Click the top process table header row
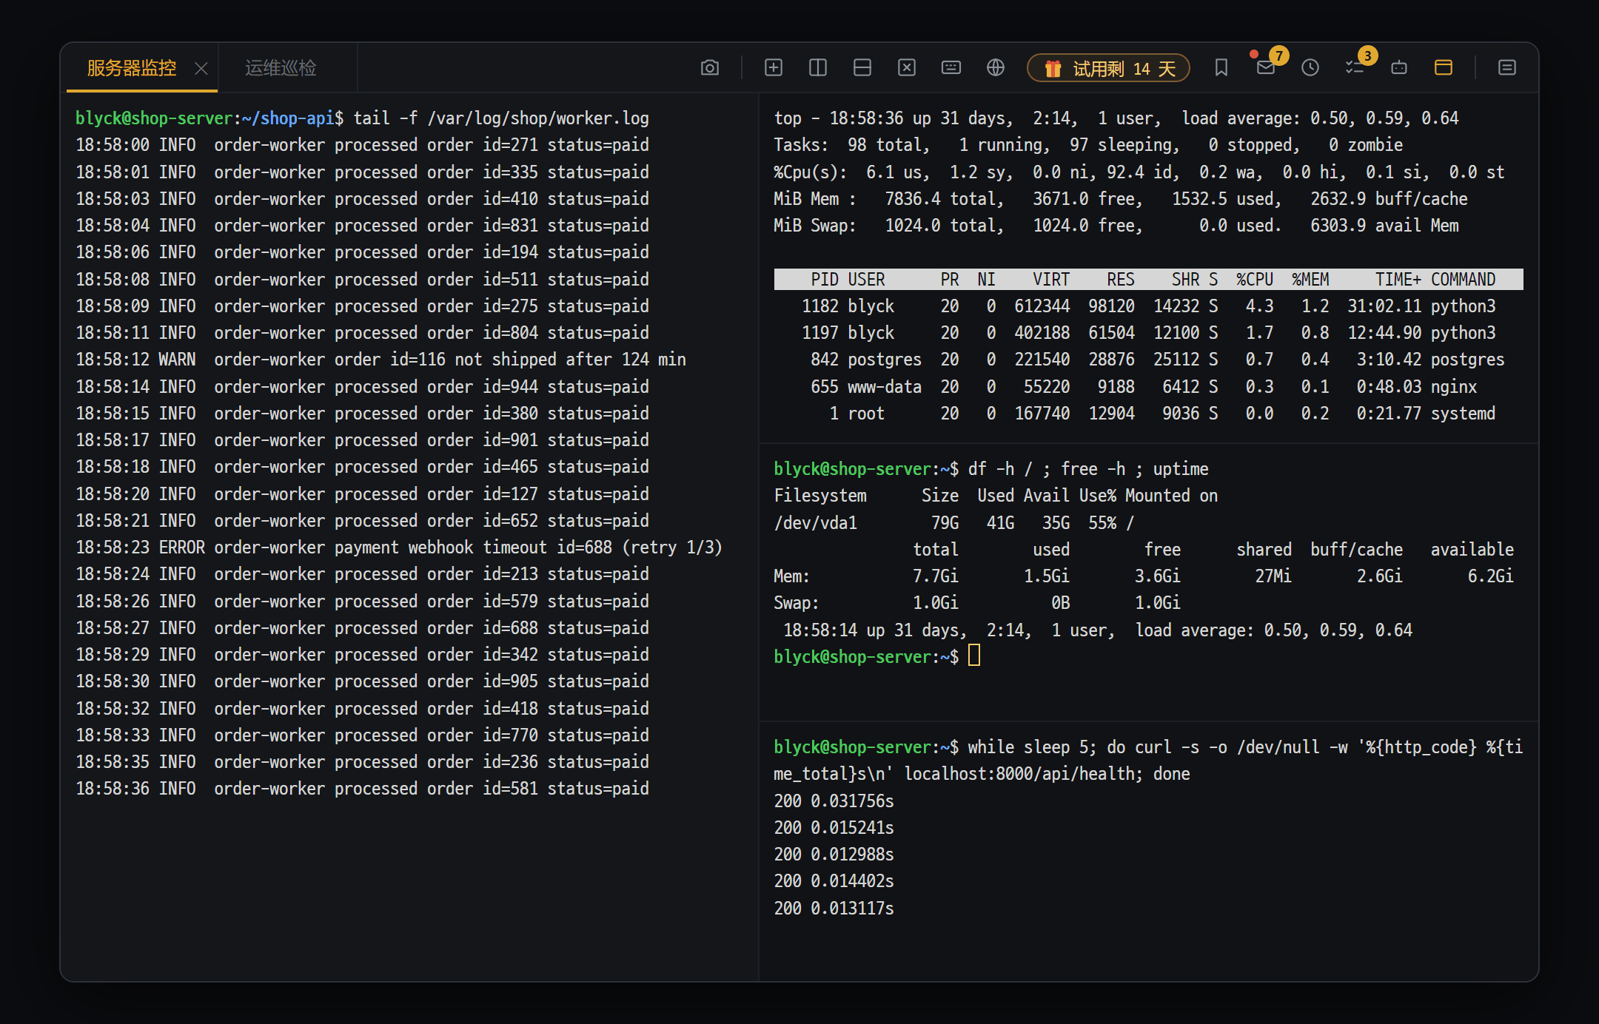 [x=1148, y=280]
